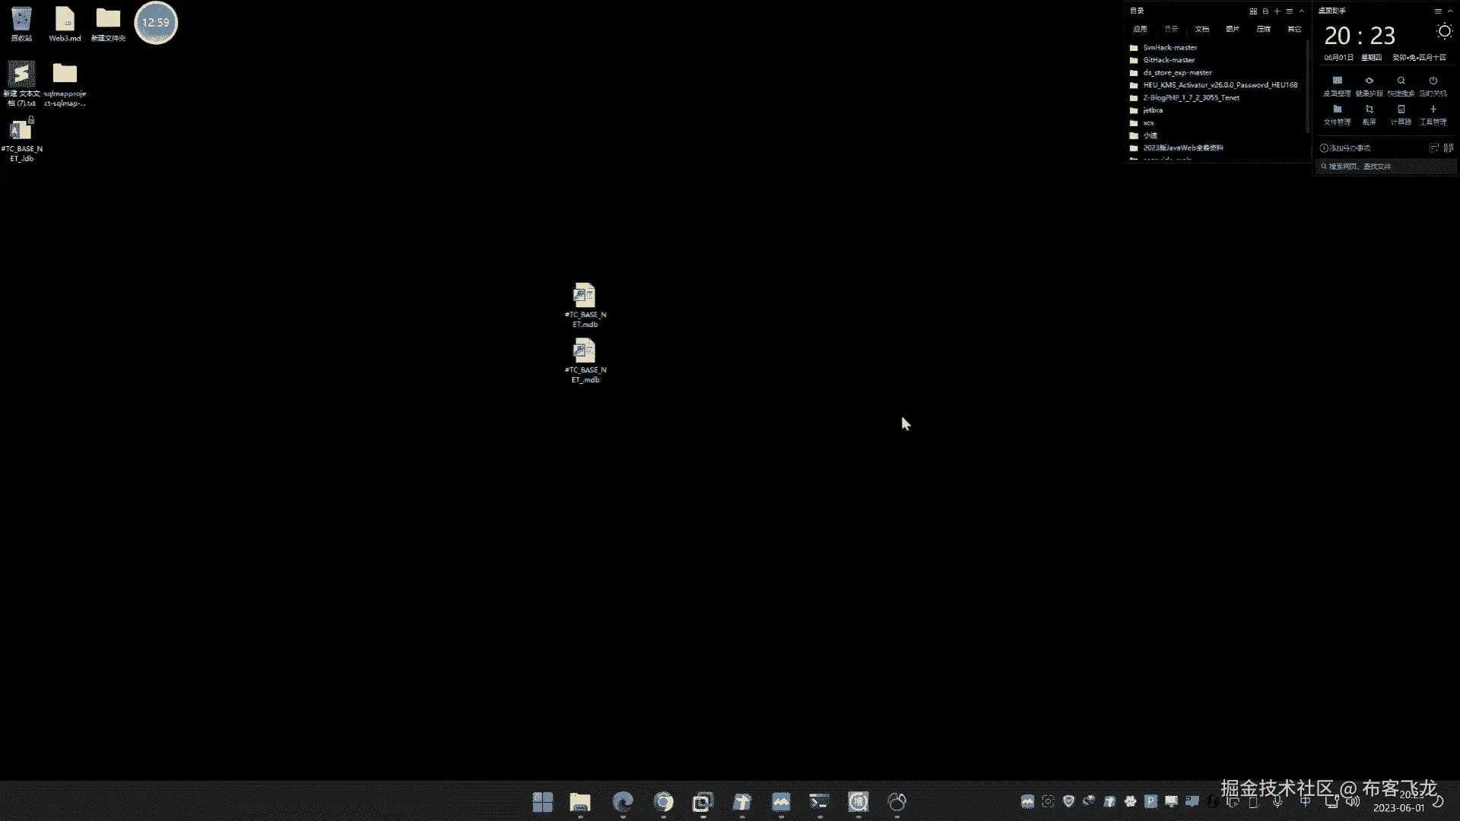The width and height of the screenshot is (1460, 821).
Task: Collapse the 桌面助手 panel with chevron
Action: coord(1449,11)
